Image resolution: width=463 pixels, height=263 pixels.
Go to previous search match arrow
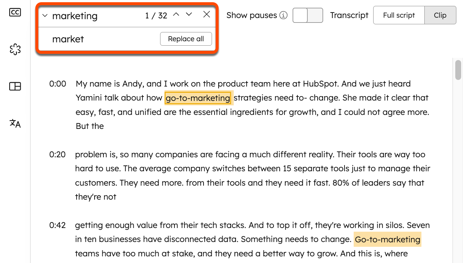176,15
